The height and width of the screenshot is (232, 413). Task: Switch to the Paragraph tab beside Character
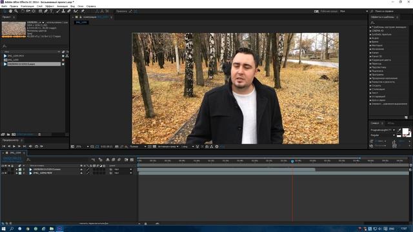pyautogui.click(x=391, y=123)
